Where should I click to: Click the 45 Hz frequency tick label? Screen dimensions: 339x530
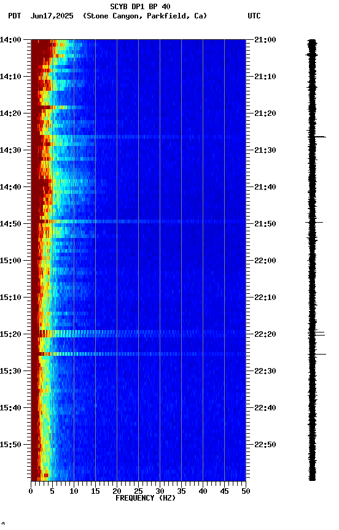click(224, 491)
